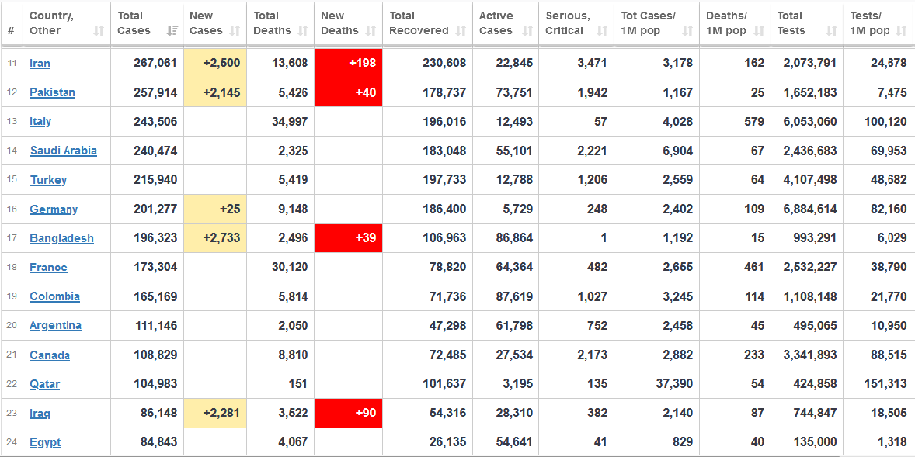This screenshot has width=915, height=457.
Task: Follow the Bangladesh link
Action: point(61,238)
